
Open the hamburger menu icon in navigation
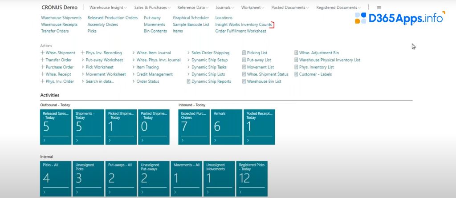[x=379, y=8]
